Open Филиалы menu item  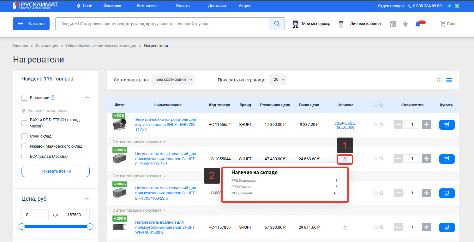pos(112,6)
